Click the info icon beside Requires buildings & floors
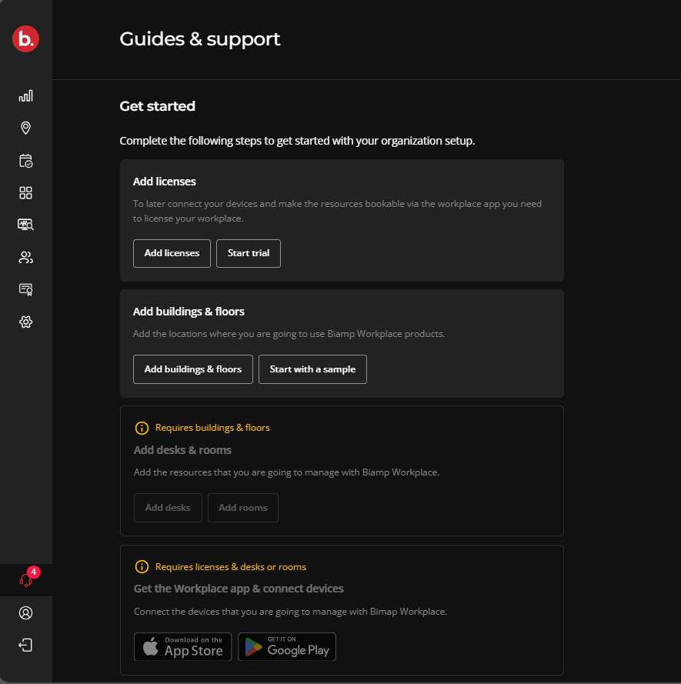The width and height of the screenshot is (681, 684). pyautogui.click(x=142, y=428)
